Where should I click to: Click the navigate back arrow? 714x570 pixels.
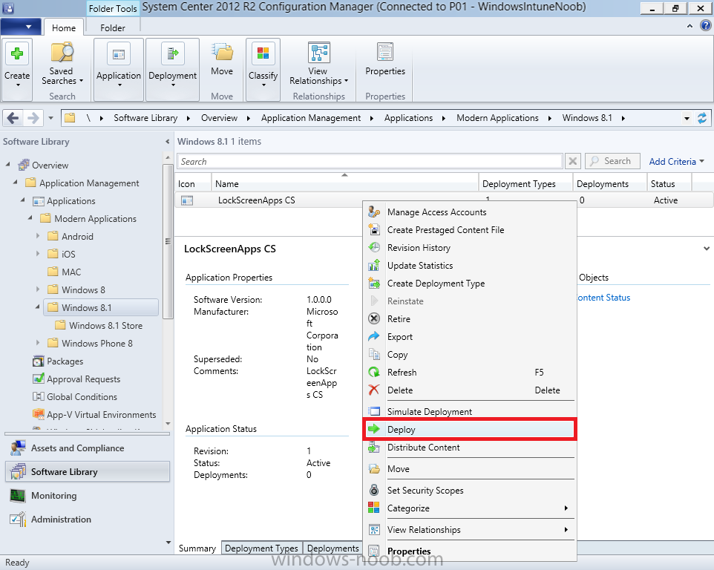(x=13, y=118)
